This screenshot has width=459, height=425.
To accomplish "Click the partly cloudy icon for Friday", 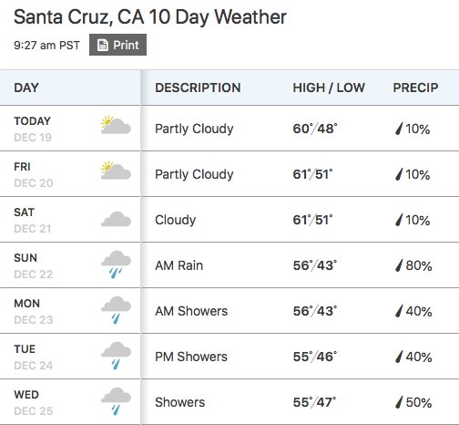I will [116, 171].
